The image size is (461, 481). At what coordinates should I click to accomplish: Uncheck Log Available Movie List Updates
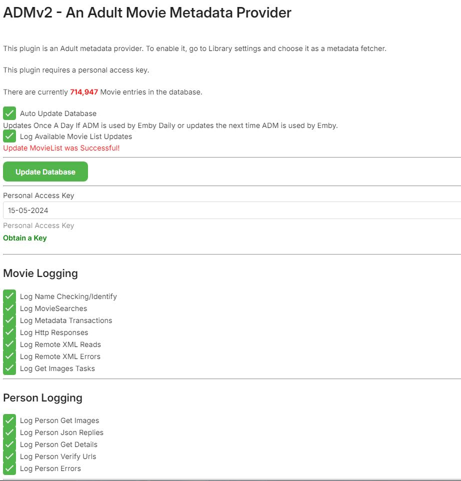9,136
